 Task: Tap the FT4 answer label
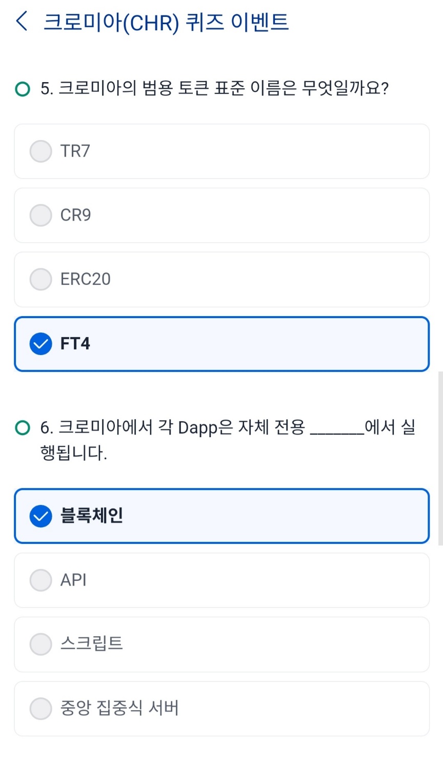tap(75, 344)
